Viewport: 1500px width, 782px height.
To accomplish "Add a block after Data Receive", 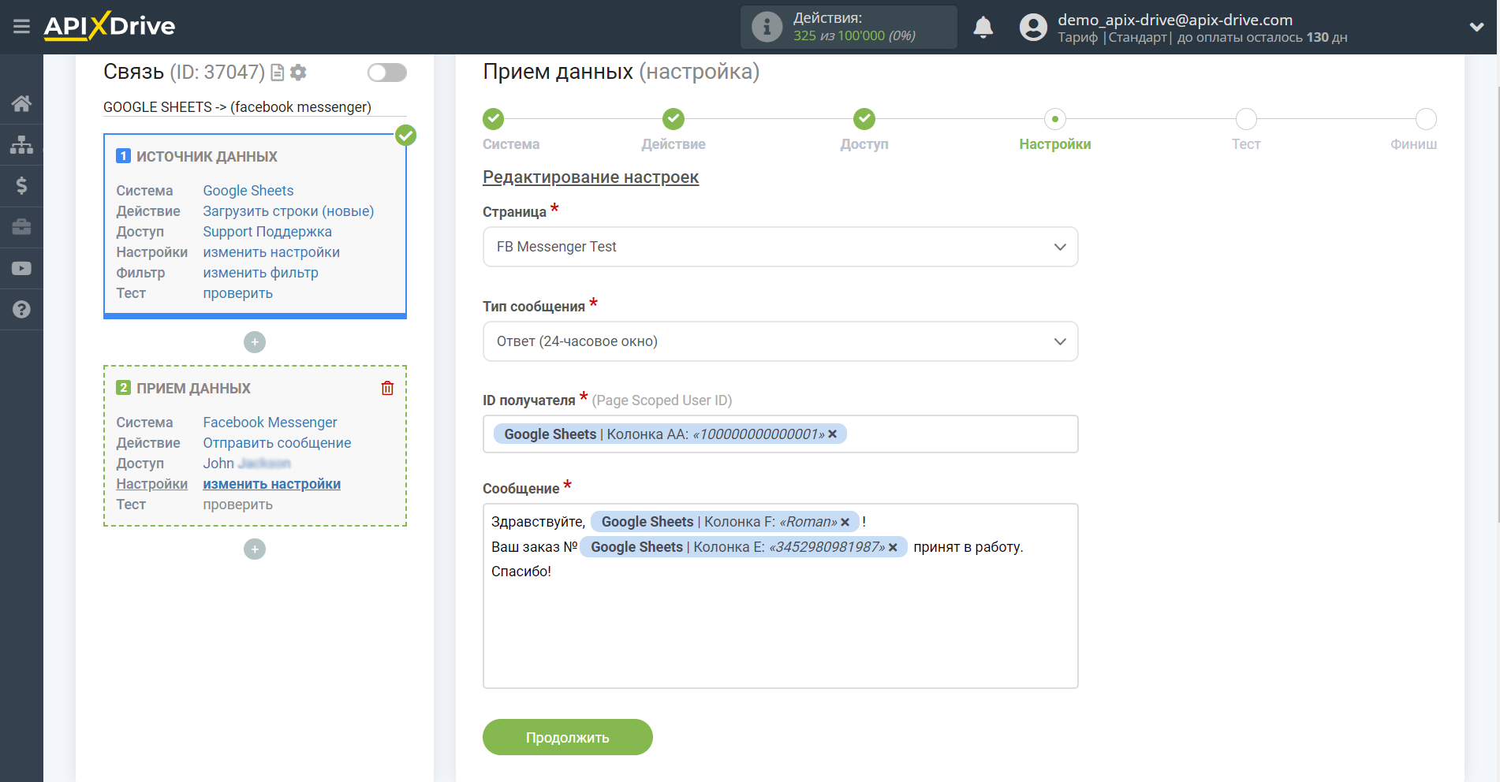I will (255, 549).
